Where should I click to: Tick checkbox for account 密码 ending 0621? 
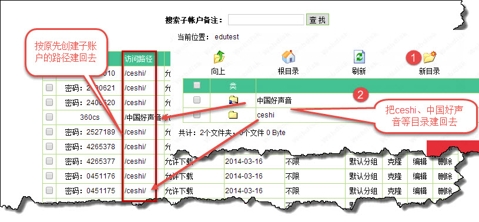point(49,88)
